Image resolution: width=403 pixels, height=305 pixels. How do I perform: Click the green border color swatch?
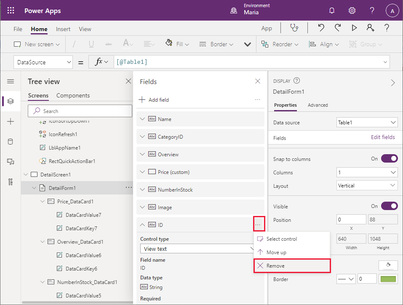[x=388, y=279]
